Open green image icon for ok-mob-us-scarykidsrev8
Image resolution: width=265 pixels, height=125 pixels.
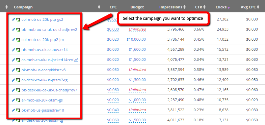click(18, 70)
